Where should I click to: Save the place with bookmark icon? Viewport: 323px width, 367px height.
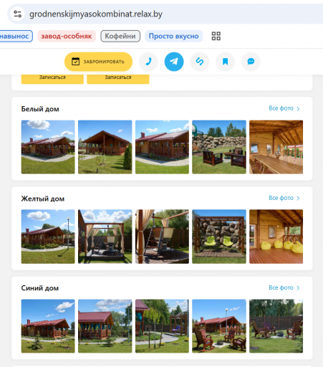point(225,62)
